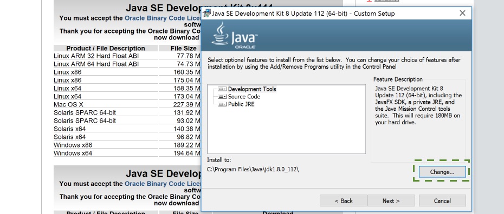Screen dimensions: 504x214
Task: Click the Solaris x64 140.38 MB row
Action: (x=127, y=129)
